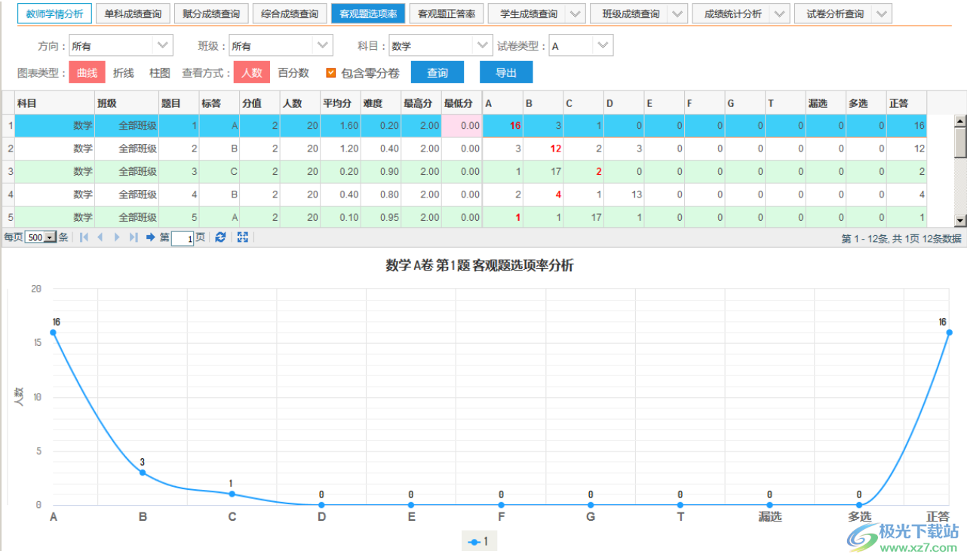Toggle 包含零分卷 checkbox

(330, 73)
